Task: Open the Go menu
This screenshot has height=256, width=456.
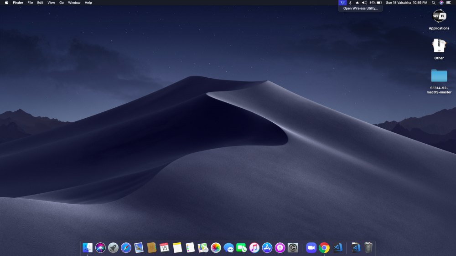Action: pos(62,3)
